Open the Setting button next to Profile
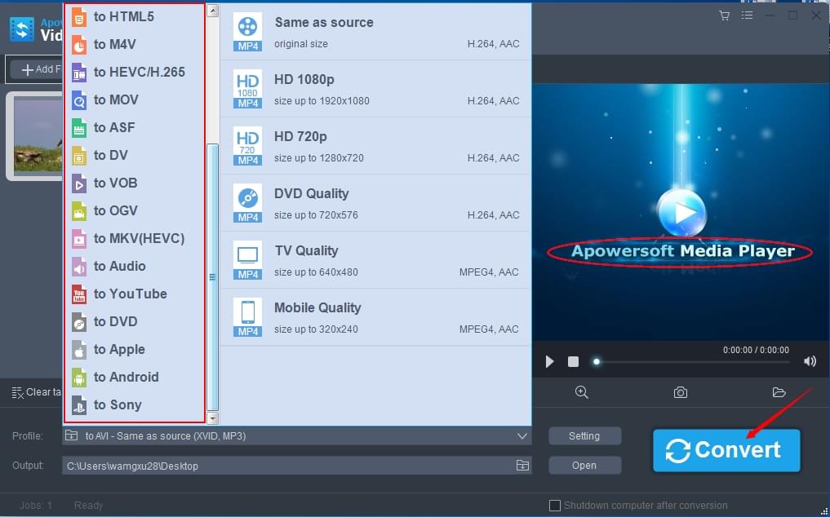This screenshot has width=830, height=517. (x=584, y=436)
